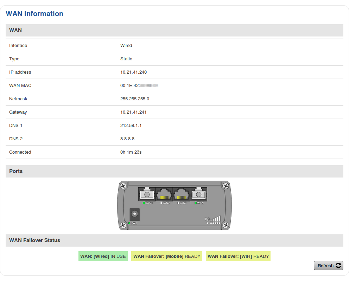Viewport: 349px width, 281px height.
Task: Click the LAN1 port on router image
Action: point(147,194)
